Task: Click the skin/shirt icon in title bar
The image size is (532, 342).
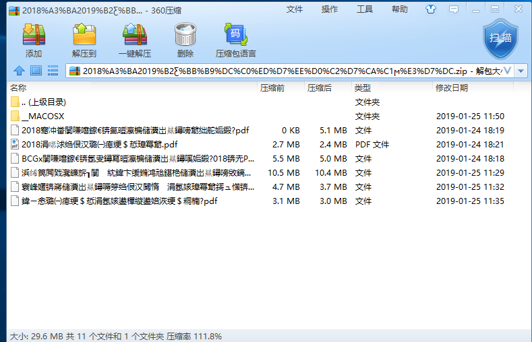Action: (x=431, y=9)
